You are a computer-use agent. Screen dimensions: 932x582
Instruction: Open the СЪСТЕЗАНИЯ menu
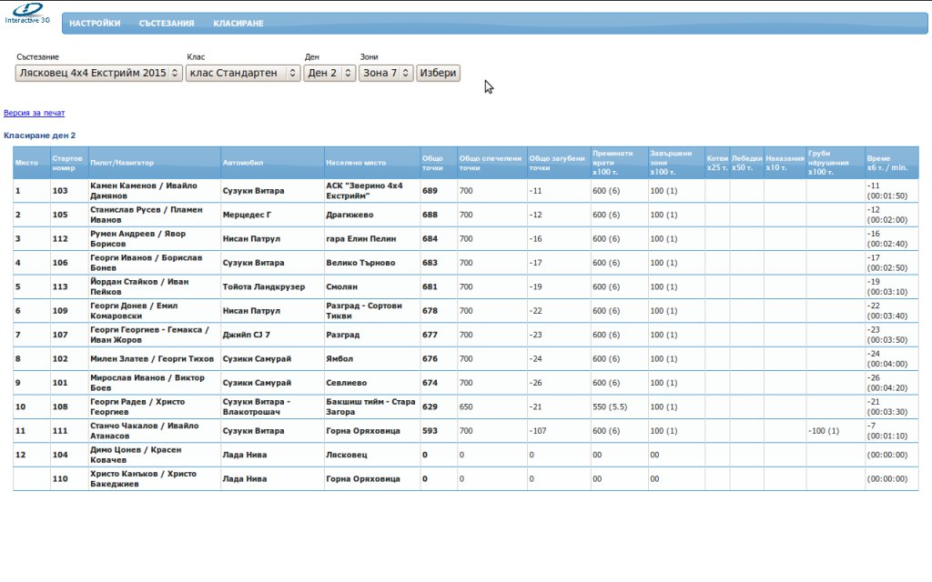point(167,23)
